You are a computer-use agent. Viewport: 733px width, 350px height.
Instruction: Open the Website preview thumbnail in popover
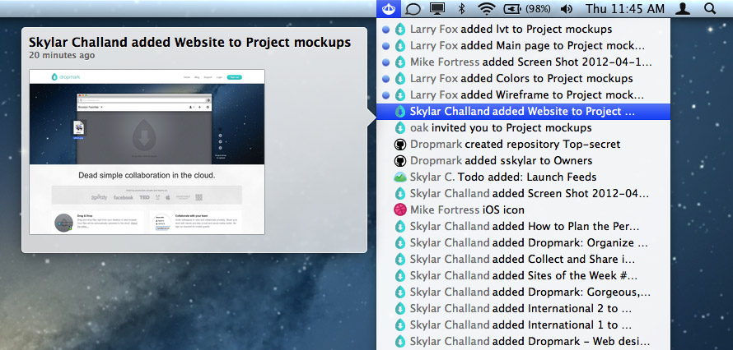tap(147, 152)
